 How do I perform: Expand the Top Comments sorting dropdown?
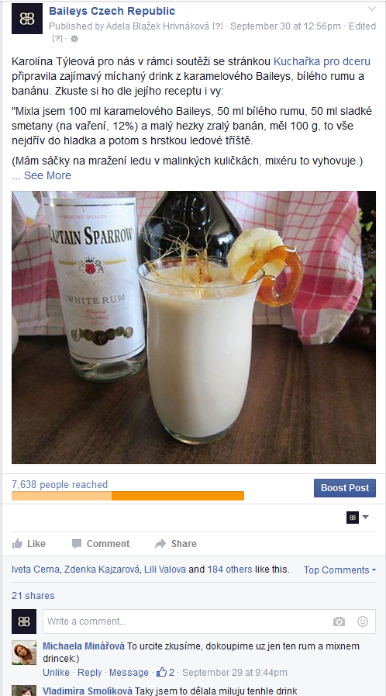click(340, 570)
